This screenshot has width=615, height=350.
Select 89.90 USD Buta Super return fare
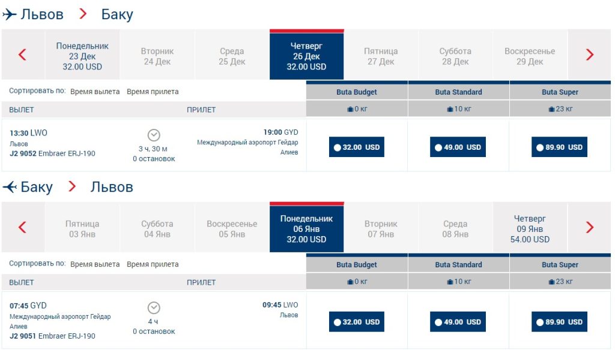pos(559,322)
